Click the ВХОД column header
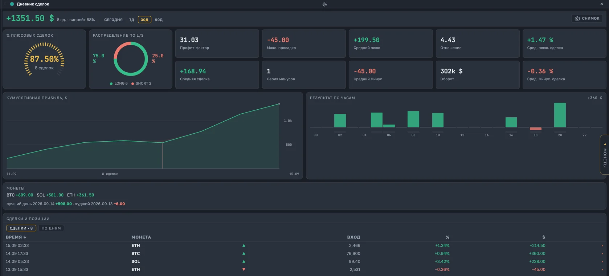The height and width of the screenshot is (276, 609). tap(353, 237)
